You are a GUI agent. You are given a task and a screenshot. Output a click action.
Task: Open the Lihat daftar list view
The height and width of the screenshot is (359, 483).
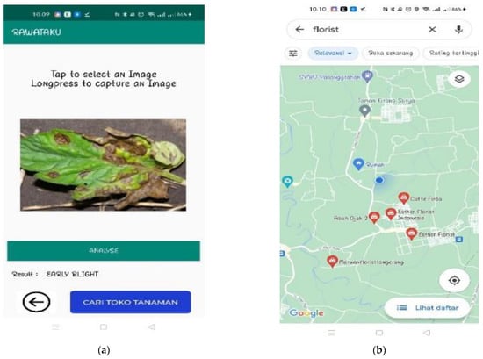(428, 307)
